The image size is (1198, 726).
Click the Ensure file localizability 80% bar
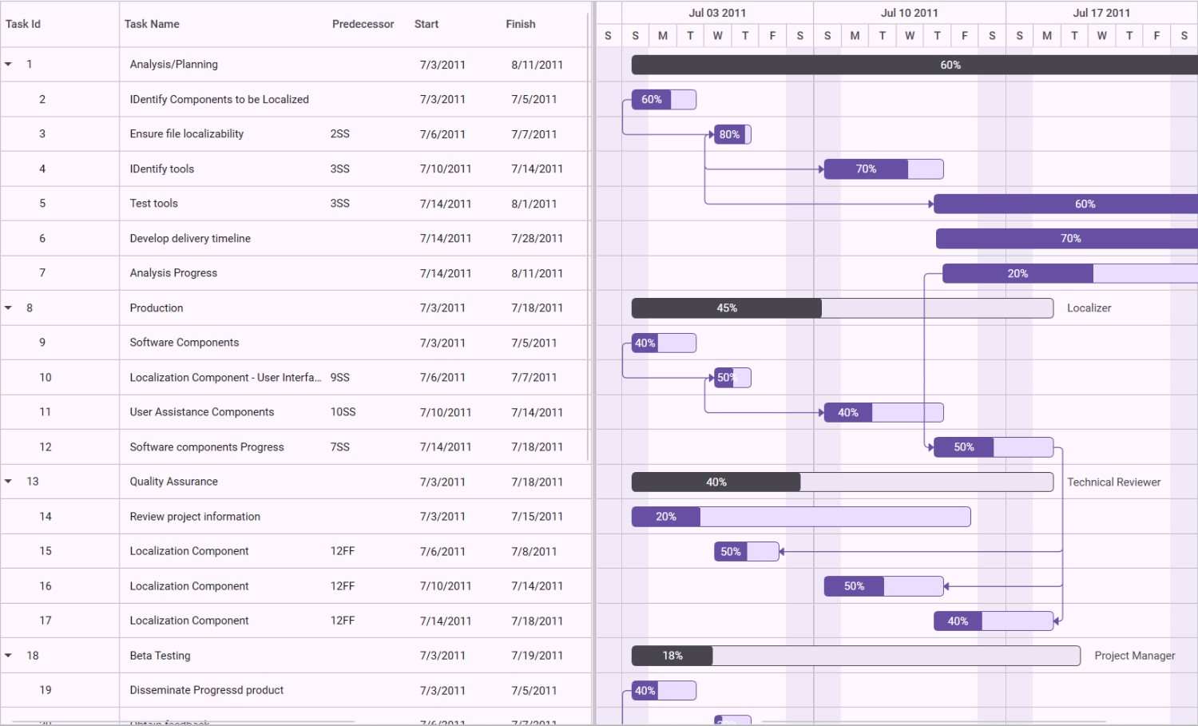[x=732, y=134]
